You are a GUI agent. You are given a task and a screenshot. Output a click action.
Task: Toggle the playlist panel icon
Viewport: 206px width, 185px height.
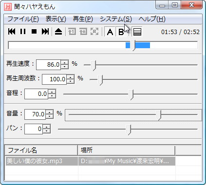click(137, 32)
